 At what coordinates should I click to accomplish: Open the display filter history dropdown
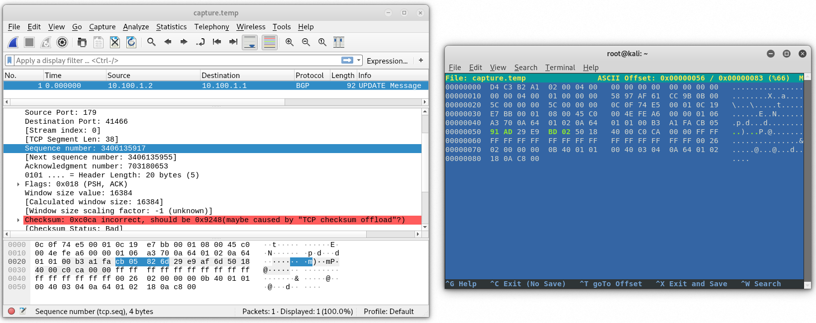[x=359, y=61]
